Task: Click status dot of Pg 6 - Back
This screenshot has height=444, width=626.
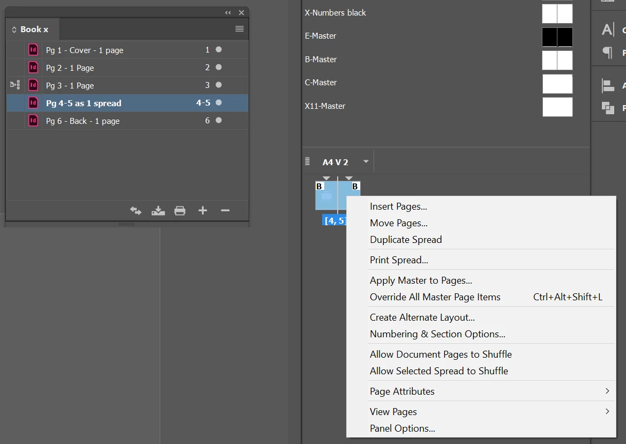Action: (219, 120)
